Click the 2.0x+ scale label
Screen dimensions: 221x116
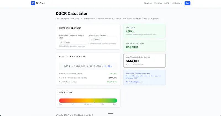coord(115,104)
